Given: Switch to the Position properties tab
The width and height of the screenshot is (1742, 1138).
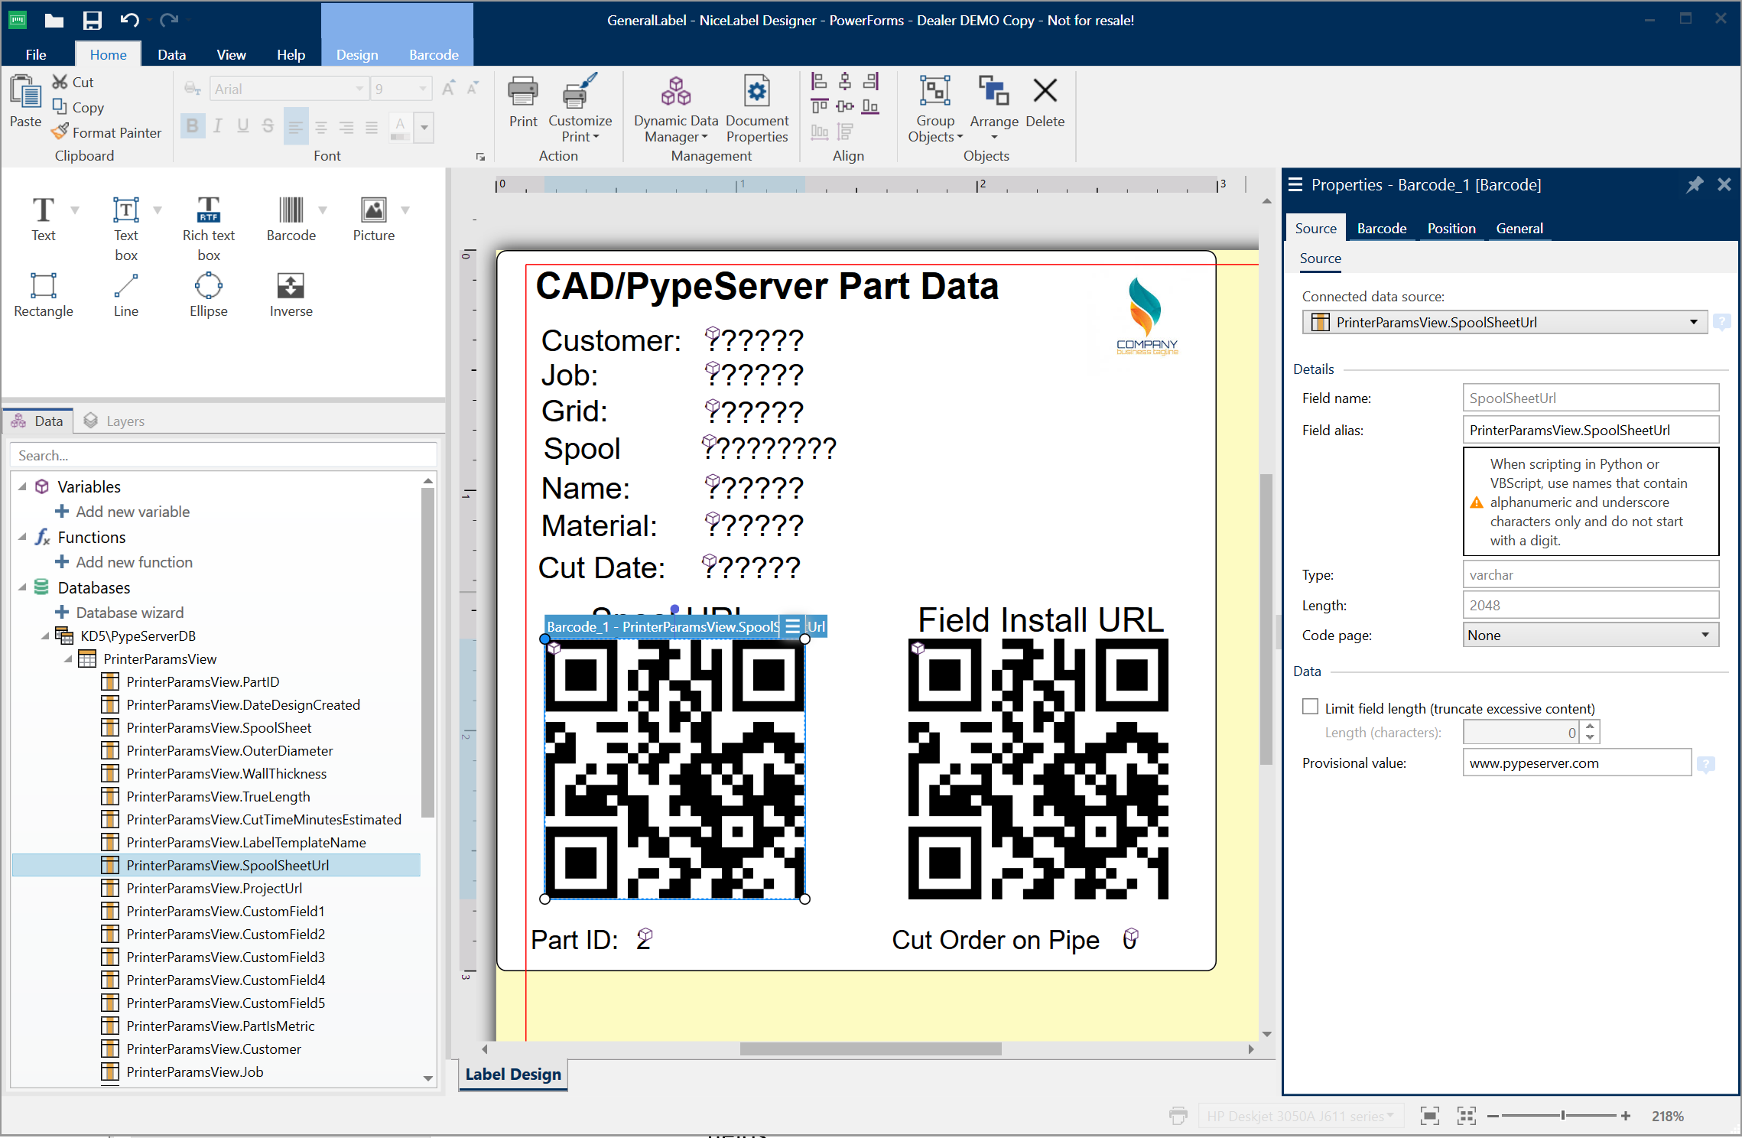Looking at the screenshot, I should (1451, 228).
